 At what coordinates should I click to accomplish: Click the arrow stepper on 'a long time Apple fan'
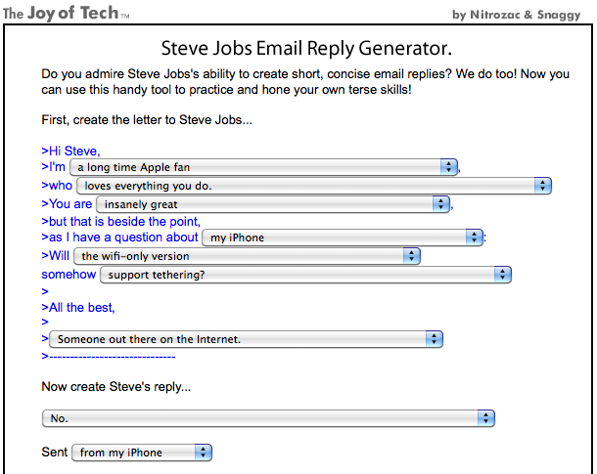448,167
